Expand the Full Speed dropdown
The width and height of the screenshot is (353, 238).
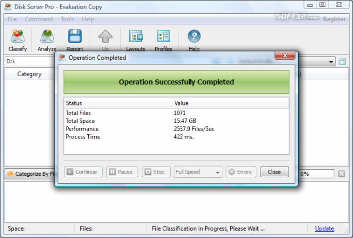(x=198, y=172)
